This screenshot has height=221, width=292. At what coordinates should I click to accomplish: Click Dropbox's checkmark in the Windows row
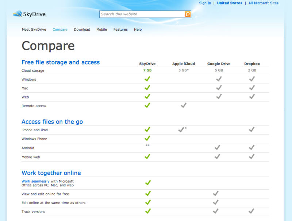(252, 79)
